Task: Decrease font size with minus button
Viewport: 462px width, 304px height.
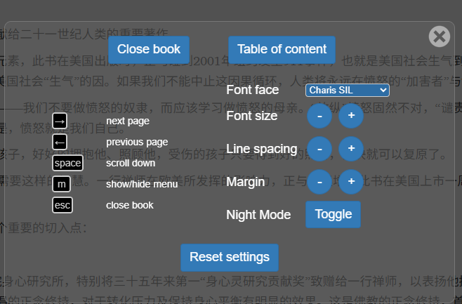Action: 319,116
